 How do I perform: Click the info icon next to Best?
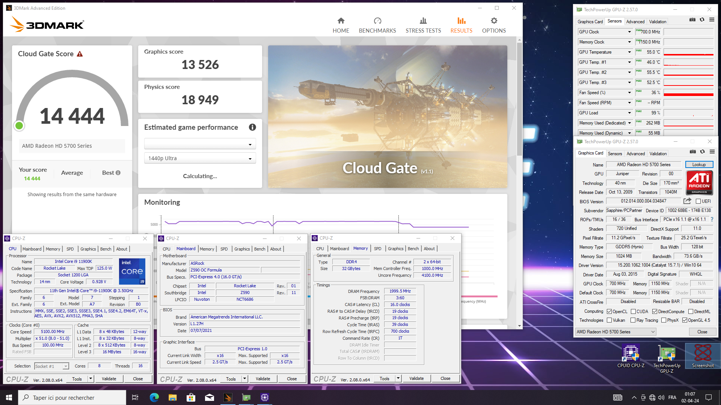point(118,173)
